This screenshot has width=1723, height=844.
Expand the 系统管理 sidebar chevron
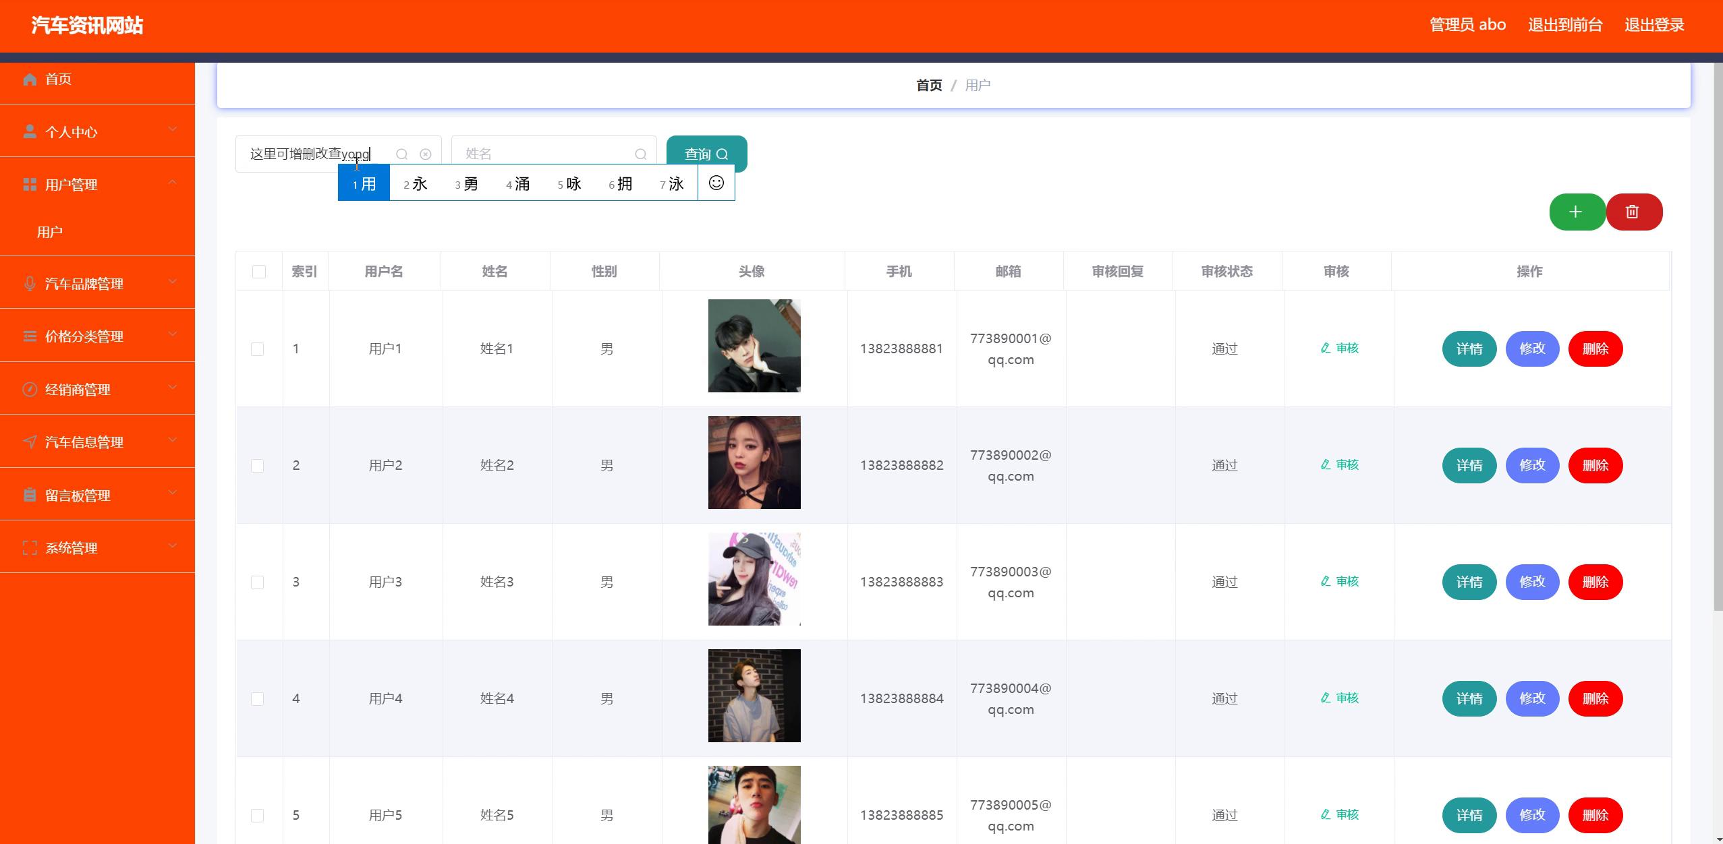click(x=173, y=546)
